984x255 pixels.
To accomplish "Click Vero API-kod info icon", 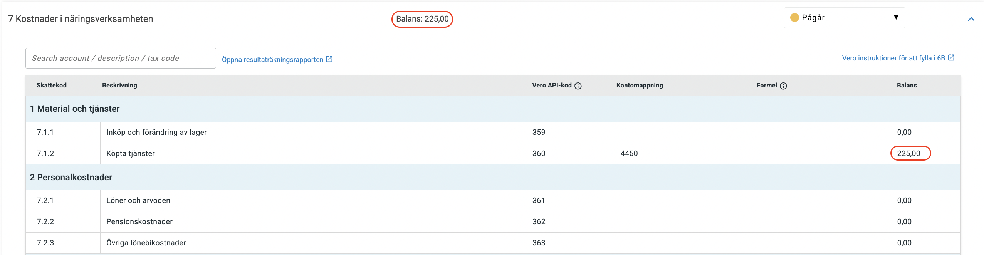I will point(578,86).
